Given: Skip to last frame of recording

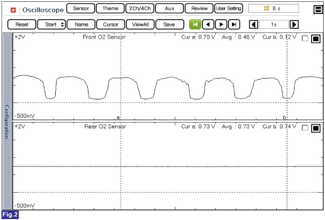Looking at the screenshot, I should (x=235, y=25).
